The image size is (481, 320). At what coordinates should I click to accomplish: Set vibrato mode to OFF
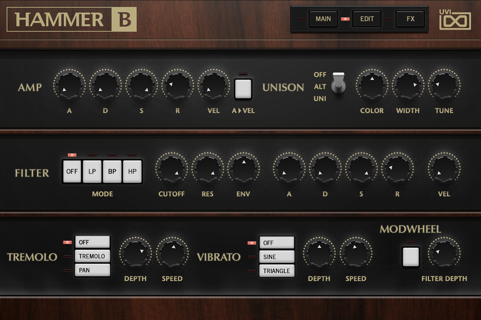pos(277,243)
